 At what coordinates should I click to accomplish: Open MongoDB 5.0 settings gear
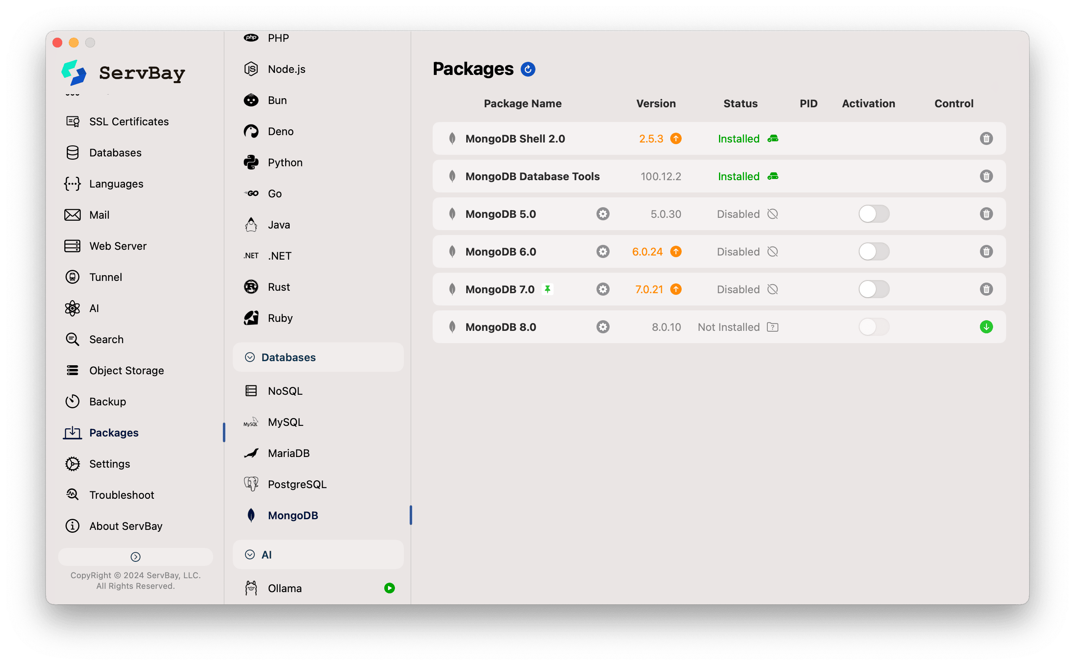(603, 214)
